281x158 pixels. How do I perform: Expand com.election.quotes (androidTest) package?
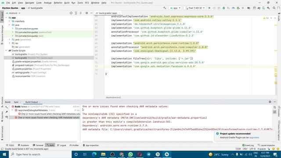(13, 32)
